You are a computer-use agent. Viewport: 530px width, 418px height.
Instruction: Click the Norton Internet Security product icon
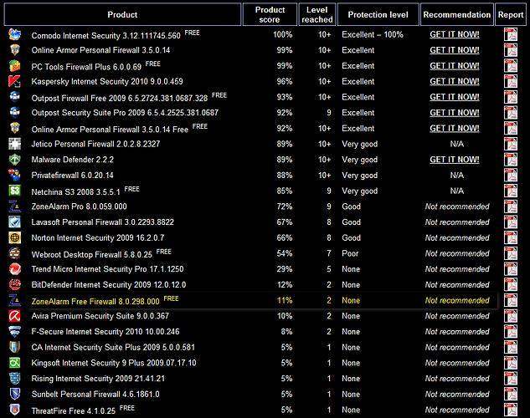tap(15, 238)
